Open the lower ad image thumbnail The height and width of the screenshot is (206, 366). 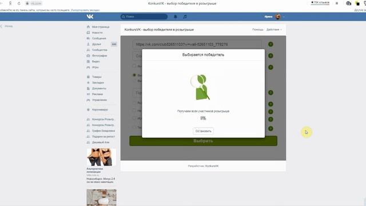click(101, 197)
